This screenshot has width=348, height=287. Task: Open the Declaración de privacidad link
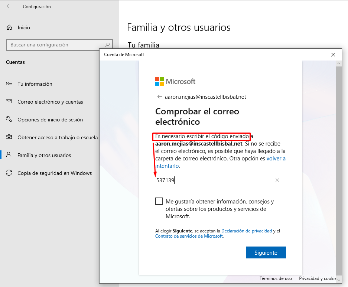pos(247,231)
